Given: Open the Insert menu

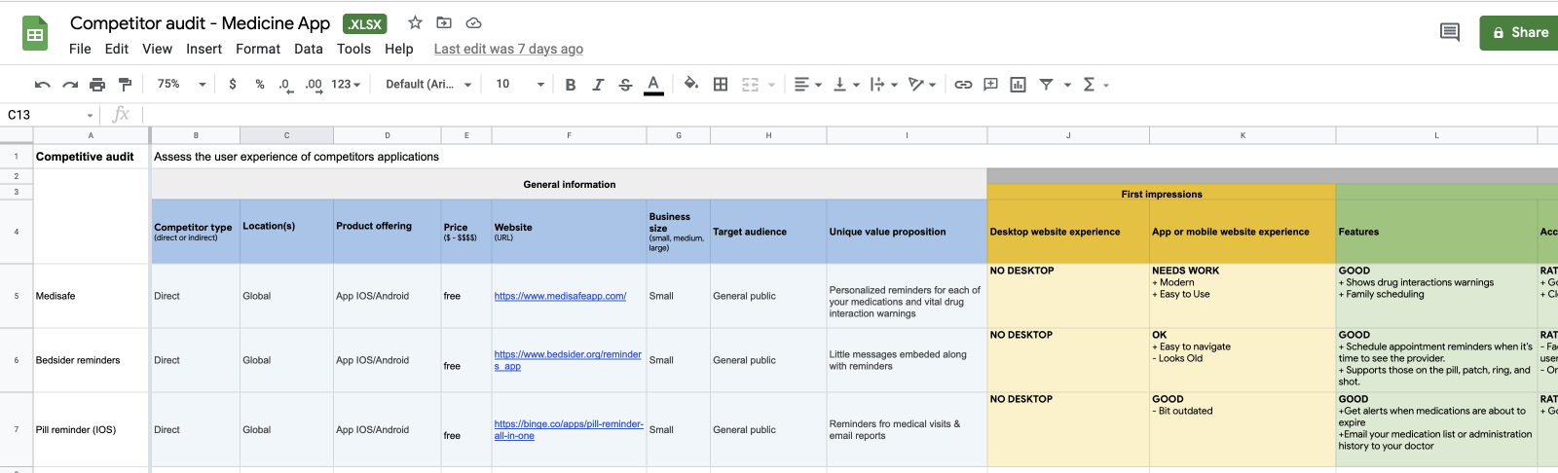Looking at the screenshot, I should (x=204, y=49).
